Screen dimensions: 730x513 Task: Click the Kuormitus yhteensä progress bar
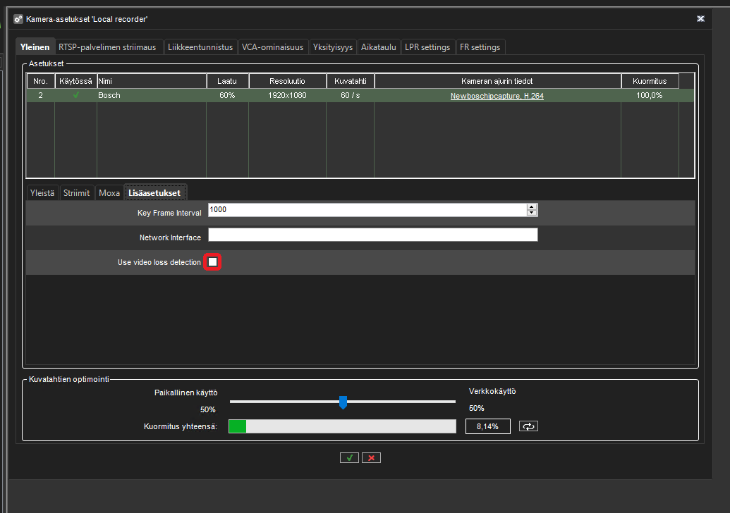point(342,426)
